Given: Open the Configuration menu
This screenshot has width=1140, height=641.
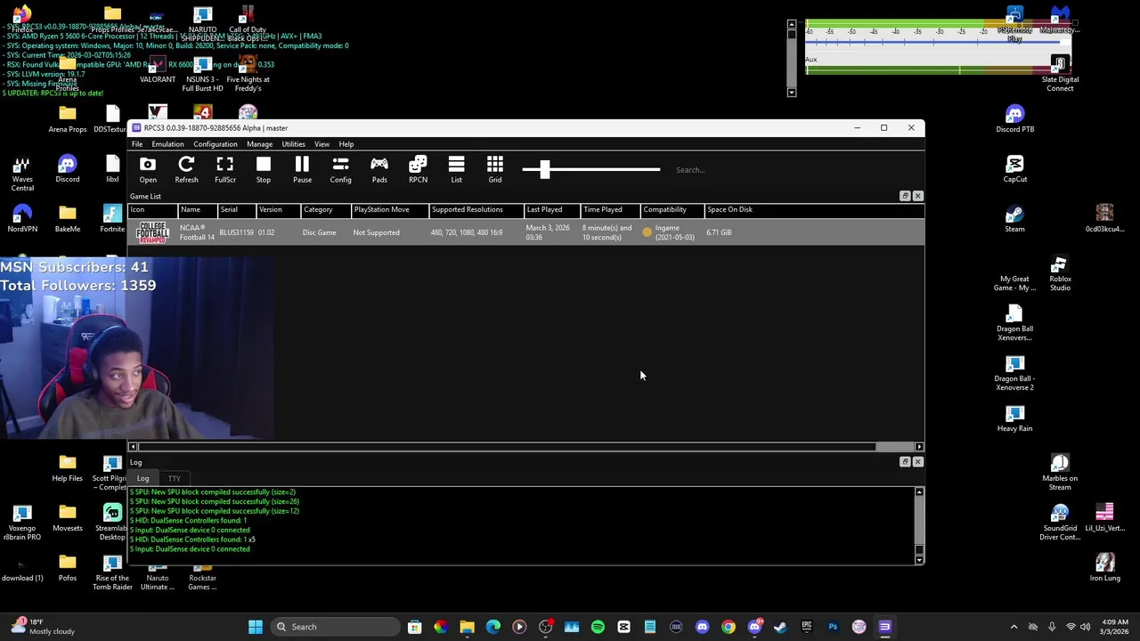Looking at the screenshot, I should coord(216,144).
